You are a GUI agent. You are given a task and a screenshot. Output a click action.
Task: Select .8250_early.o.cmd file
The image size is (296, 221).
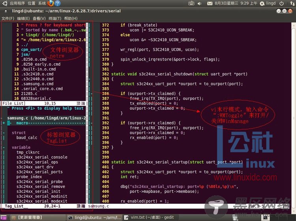coord(41,64)
